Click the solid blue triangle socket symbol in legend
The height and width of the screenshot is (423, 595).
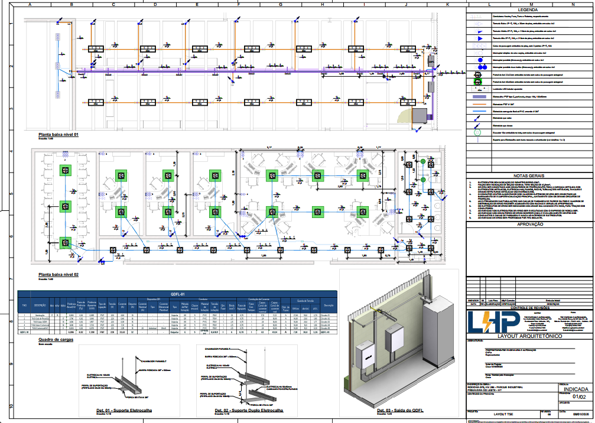coord(479,38)
